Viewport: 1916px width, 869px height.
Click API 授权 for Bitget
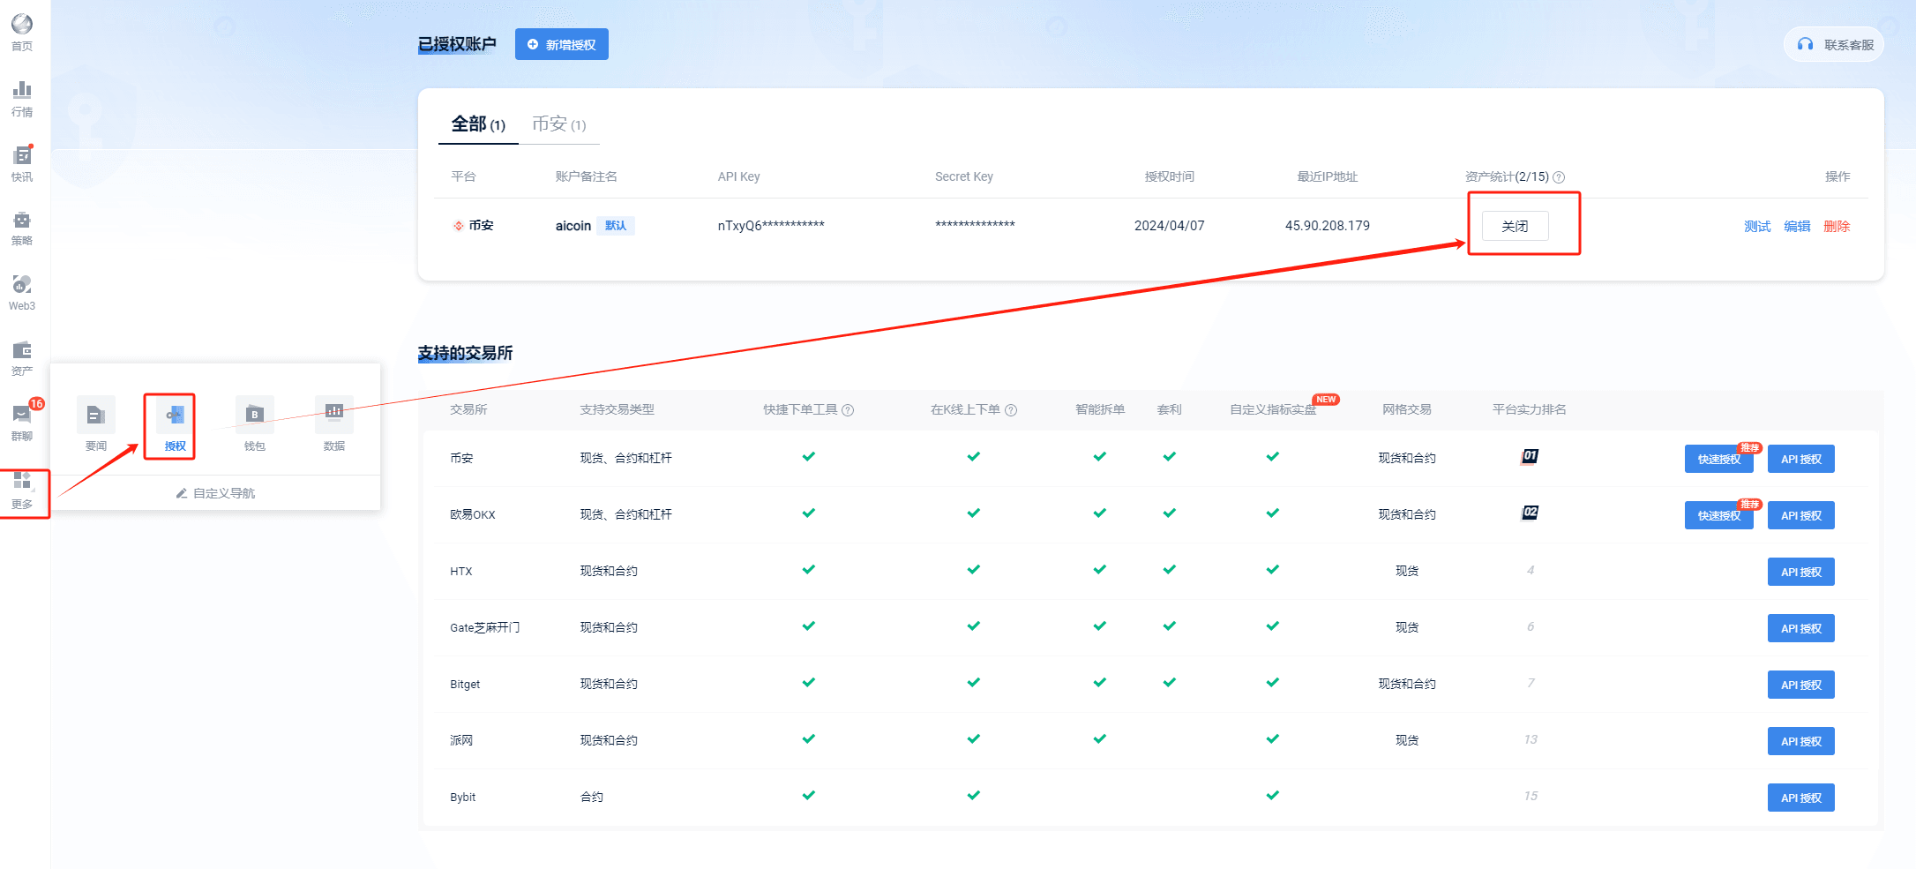point(1801,685)
